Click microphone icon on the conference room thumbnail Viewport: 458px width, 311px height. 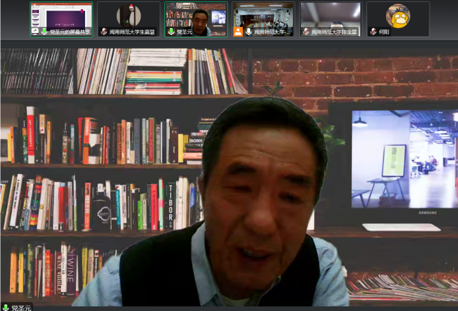pos(248,32)
